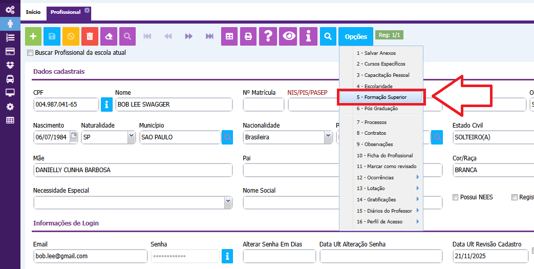Viewport: 534px width, 269px height.
Task: Click the Opções button
Action: click(356, 36)
